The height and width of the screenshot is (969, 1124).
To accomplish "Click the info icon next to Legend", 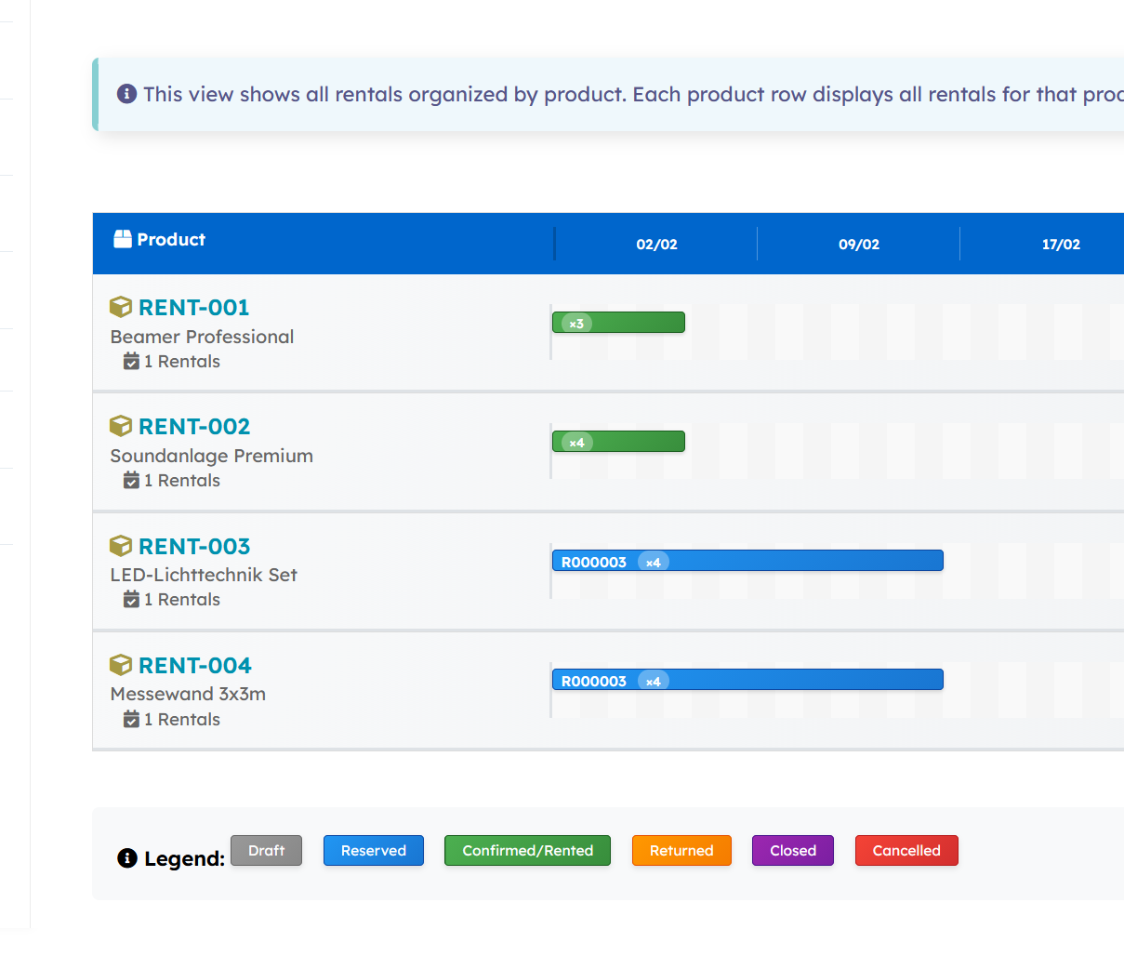I will [127, 858].
